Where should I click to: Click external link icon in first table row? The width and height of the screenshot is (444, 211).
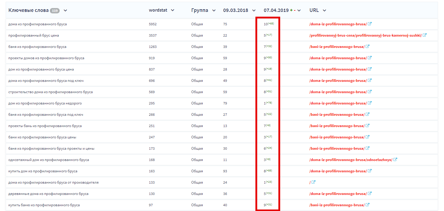point(370,24)
